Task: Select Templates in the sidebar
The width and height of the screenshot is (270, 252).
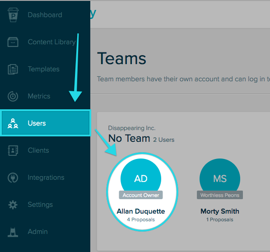Action: [43, 69]
